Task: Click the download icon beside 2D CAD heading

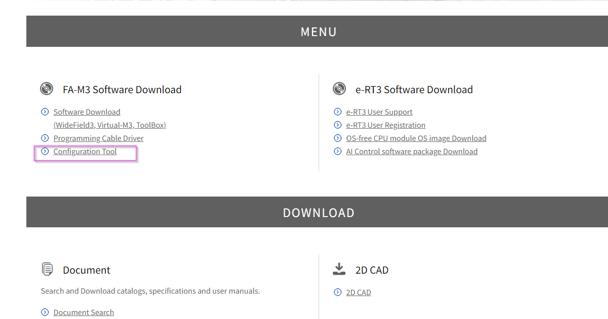Action: click(x=339, y=269)
